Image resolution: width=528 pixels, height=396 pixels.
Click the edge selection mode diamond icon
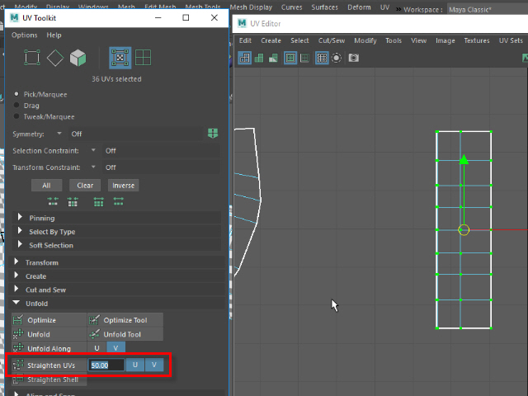coord(55,58)
